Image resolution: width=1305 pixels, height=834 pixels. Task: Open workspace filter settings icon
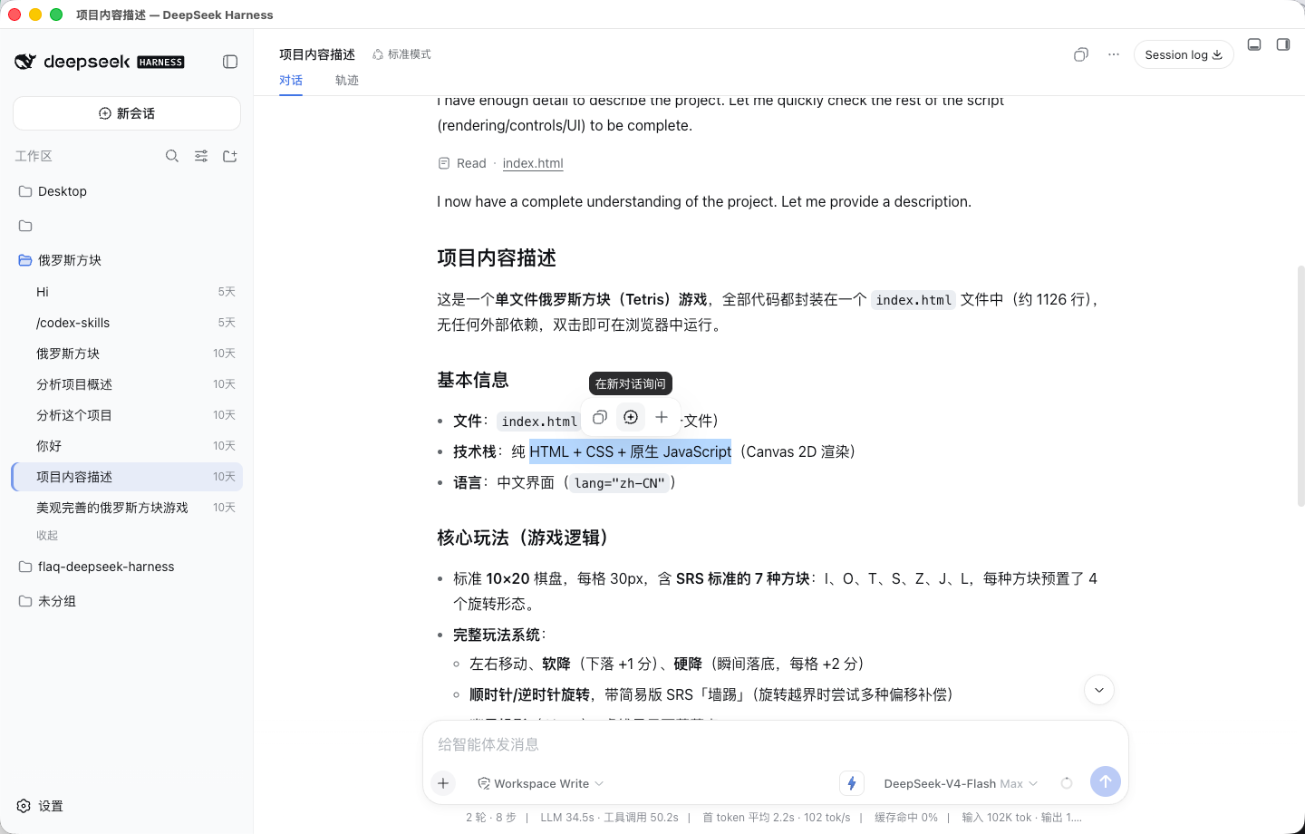[201, 156]
